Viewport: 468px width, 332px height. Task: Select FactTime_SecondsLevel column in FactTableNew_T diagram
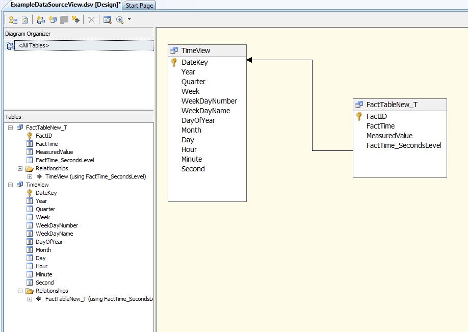403,145
